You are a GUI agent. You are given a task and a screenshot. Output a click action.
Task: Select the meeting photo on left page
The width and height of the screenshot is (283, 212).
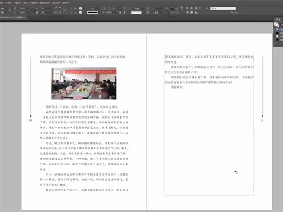coord(84,84)
